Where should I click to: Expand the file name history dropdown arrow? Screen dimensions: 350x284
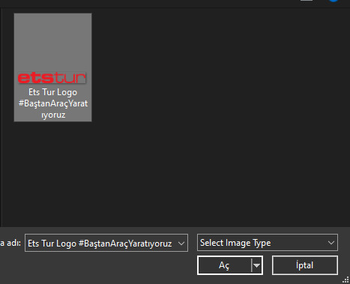(x=181, y=243)
